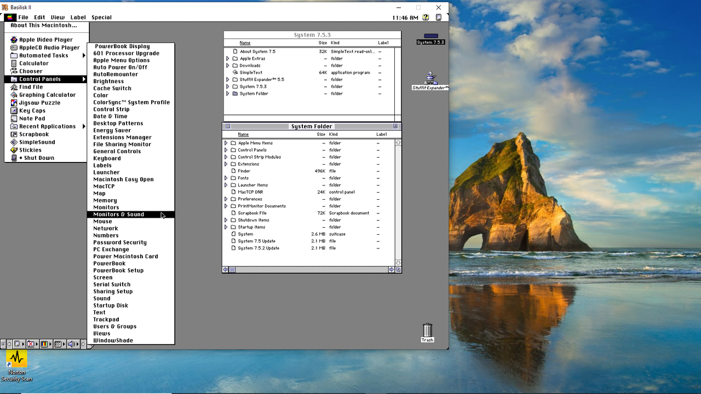Image resolution: width=701 pixels, height=394 pixels.
Task: Open the File menu
Action: (24, 18)
